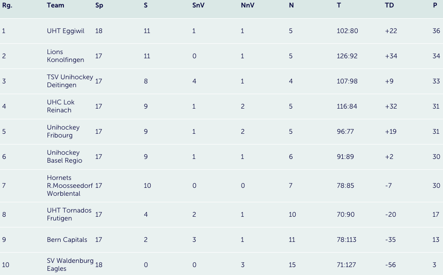Image resolution: width=443 pixels, height=275 pixels.
Task: Open Hornets R.Moosseedorf Worblental team entry
Action: pyautogui.click(x=70, y=186)
